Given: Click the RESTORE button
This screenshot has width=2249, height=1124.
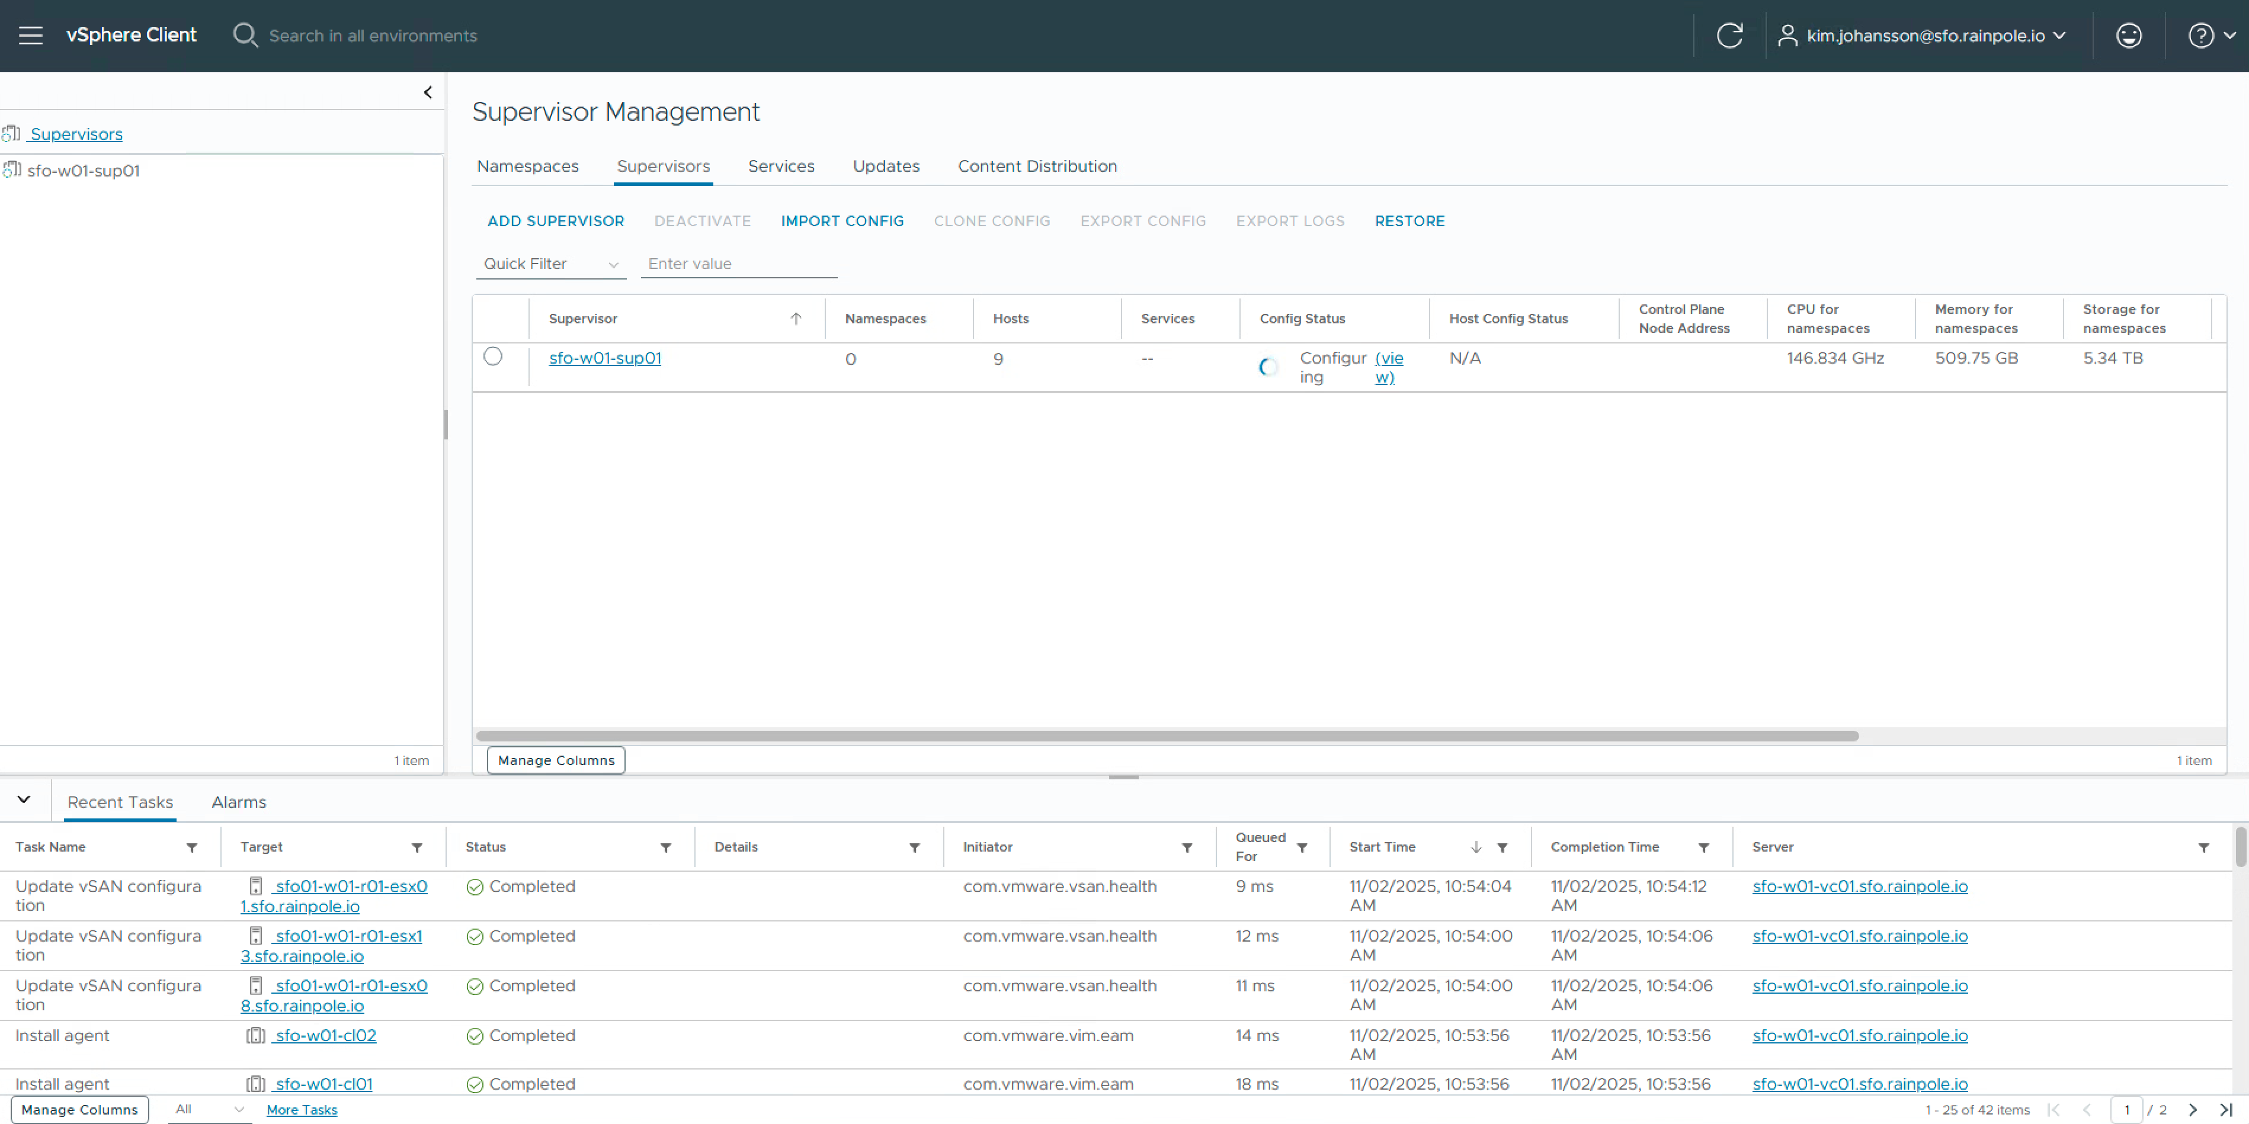Looking at the screenshot, I should tap(1409, 221).
